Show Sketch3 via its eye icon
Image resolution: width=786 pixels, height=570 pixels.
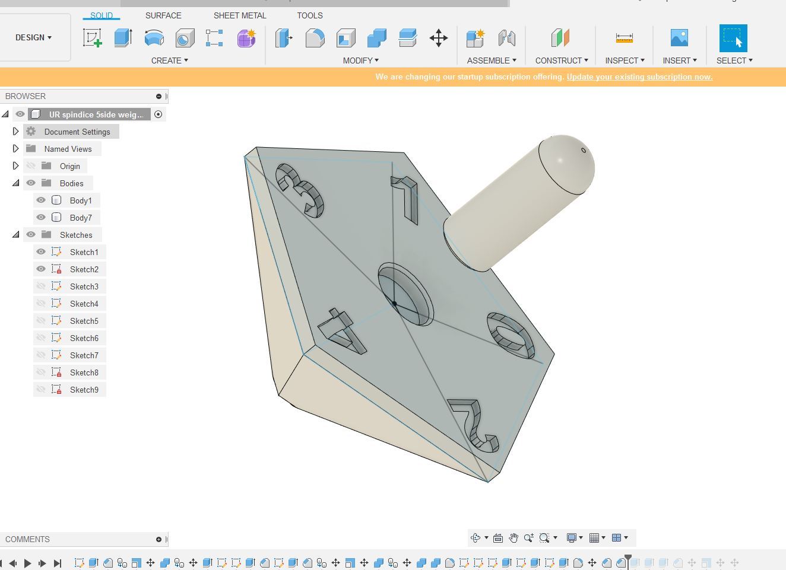(41, 286)
